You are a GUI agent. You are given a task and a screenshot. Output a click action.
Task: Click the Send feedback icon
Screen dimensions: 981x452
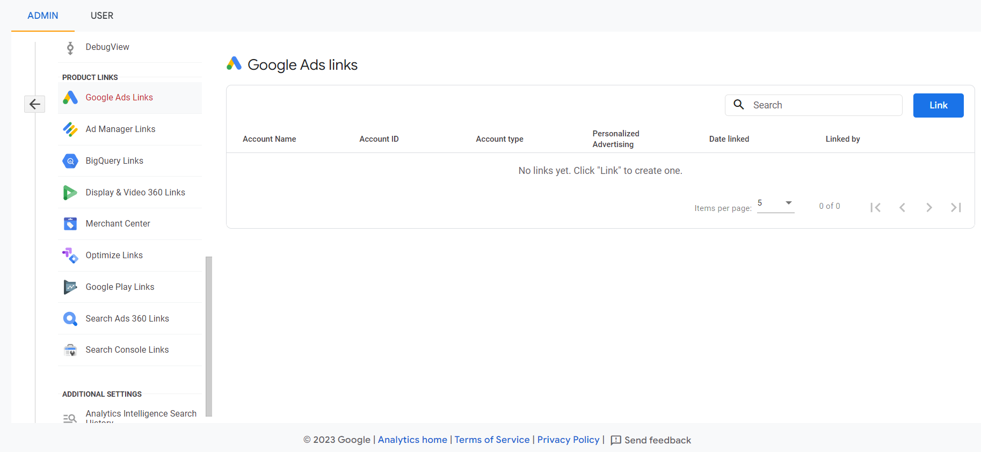tap(616, 440)
